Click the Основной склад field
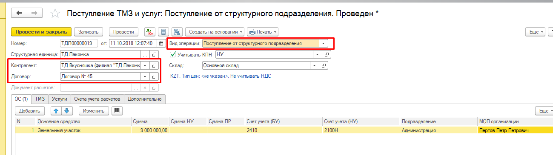553x155 pixels. (x=256, y=65)
